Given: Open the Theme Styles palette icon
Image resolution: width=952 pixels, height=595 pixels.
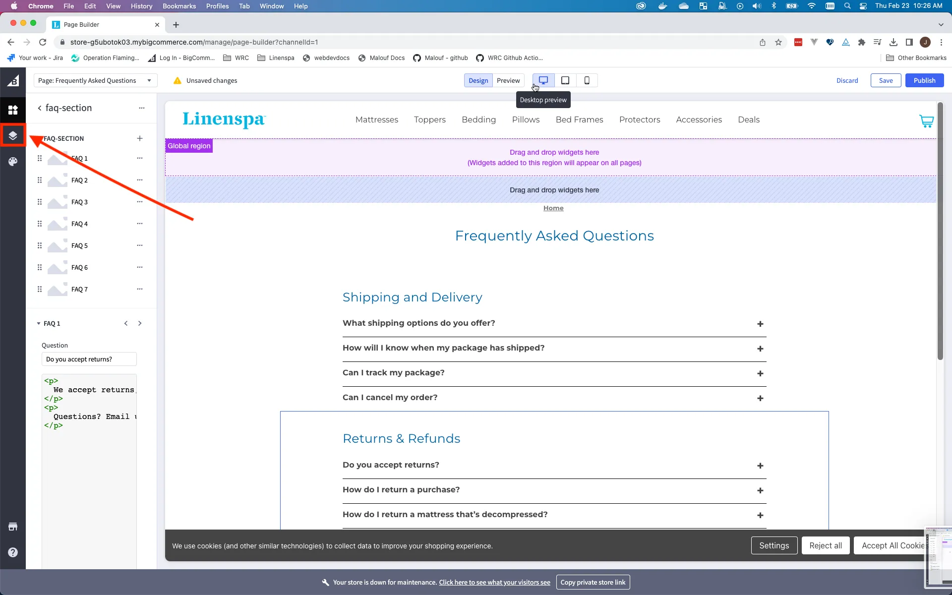Looking at the screenshot, I should tap(13, 161).
